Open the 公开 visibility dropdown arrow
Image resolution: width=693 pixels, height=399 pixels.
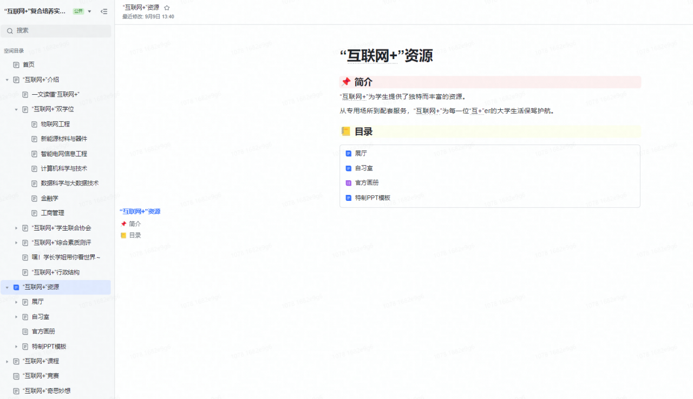(x=89, y=11)
